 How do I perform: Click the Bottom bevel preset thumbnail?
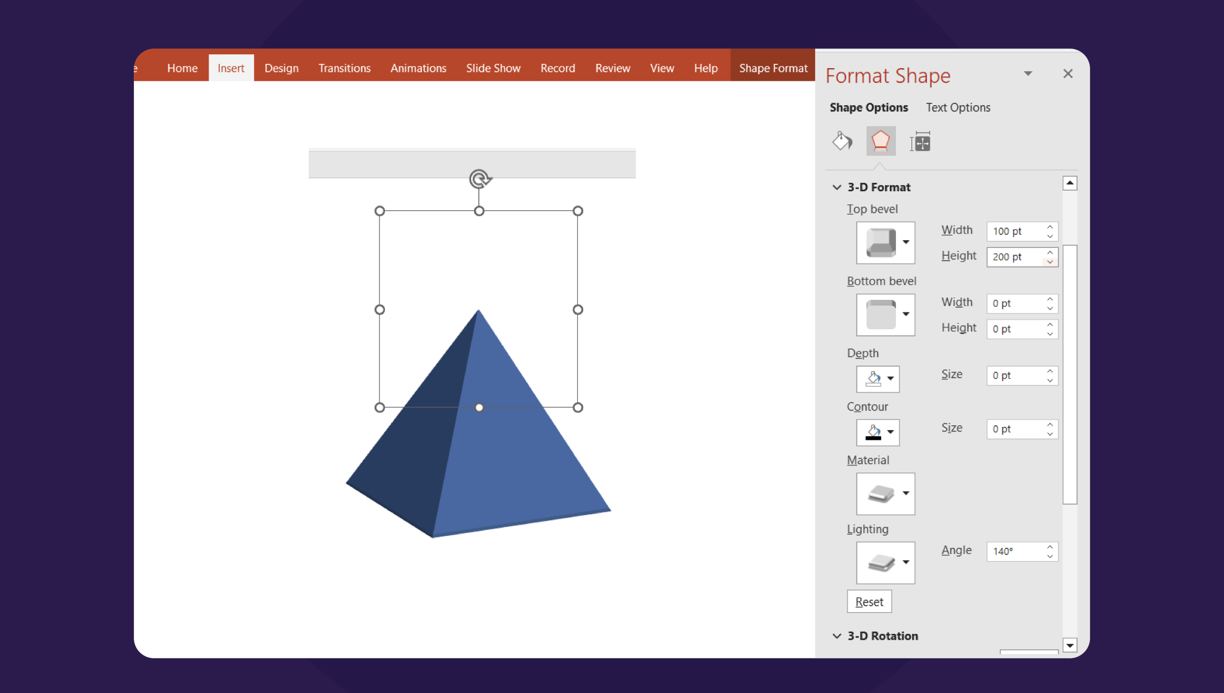881,315
